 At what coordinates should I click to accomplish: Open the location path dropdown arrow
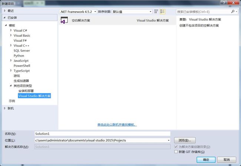point(169,140)
